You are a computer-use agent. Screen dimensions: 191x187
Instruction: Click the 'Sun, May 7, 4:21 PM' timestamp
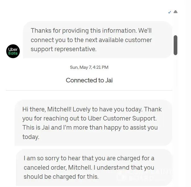click(x=89, y=67)
